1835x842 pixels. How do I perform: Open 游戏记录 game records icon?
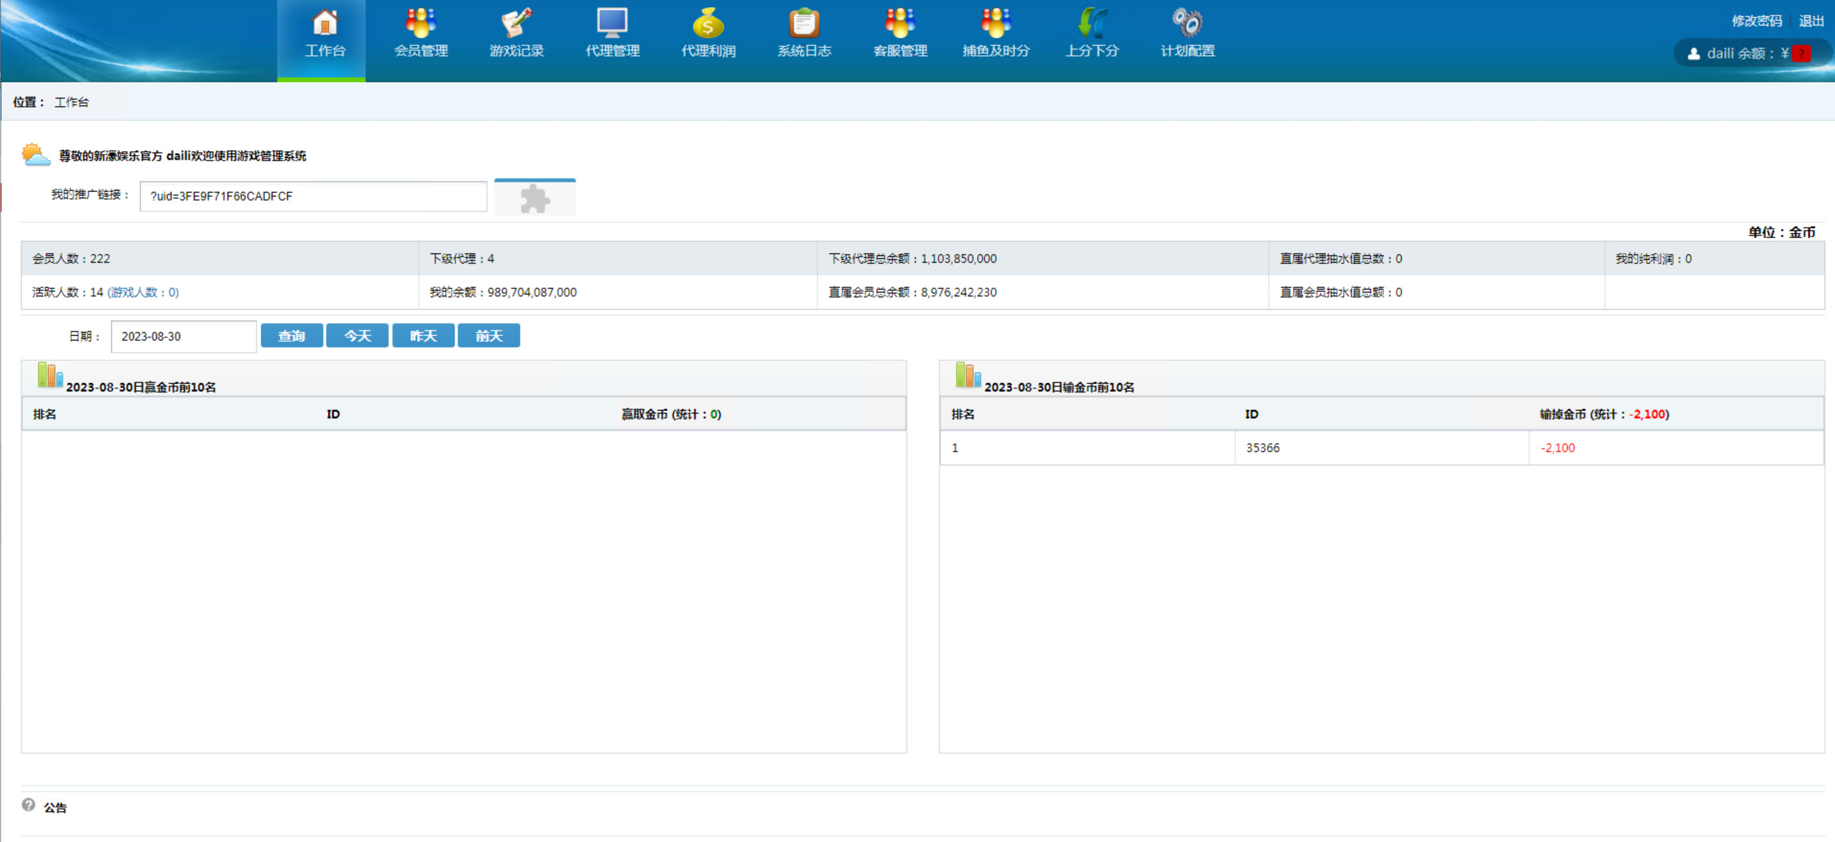(x=517, y=24)
